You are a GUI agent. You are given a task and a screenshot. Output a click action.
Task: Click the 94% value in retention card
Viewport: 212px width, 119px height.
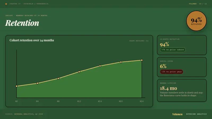click(164, 44)
